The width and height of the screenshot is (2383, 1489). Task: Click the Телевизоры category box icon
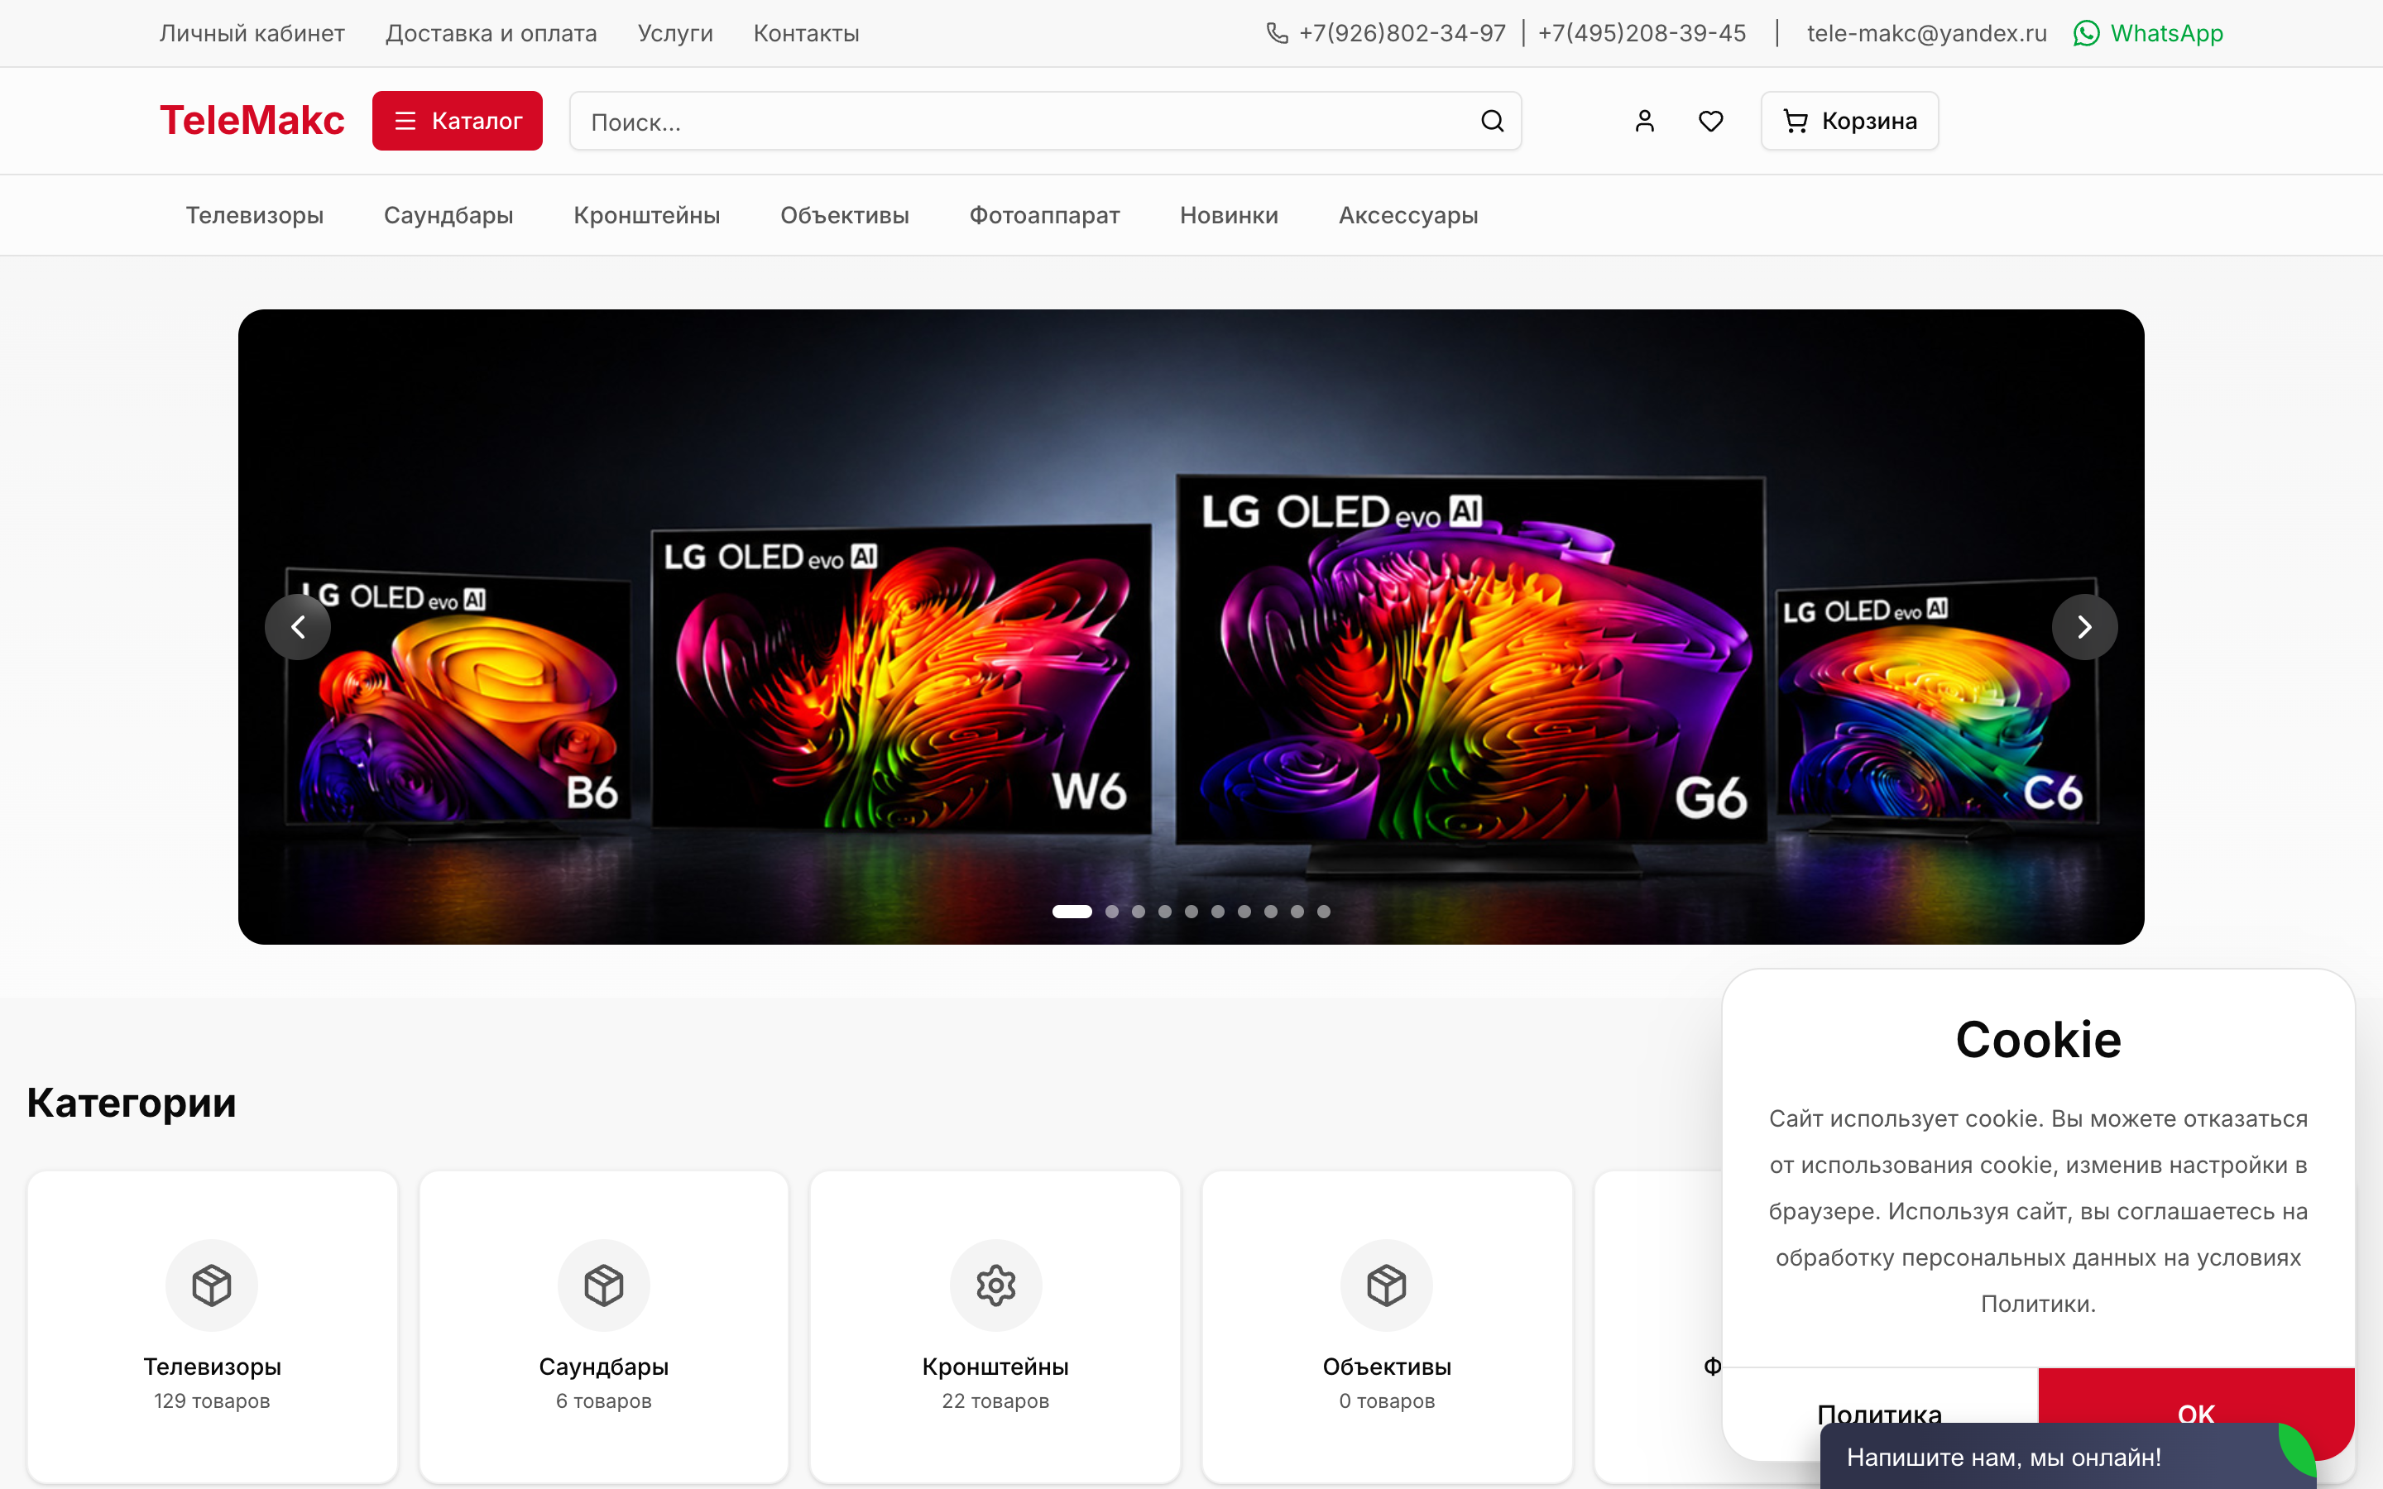click(x=212, y=1286)
